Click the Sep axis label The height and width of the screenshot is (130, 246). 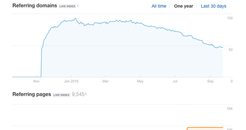coord(210,81)
